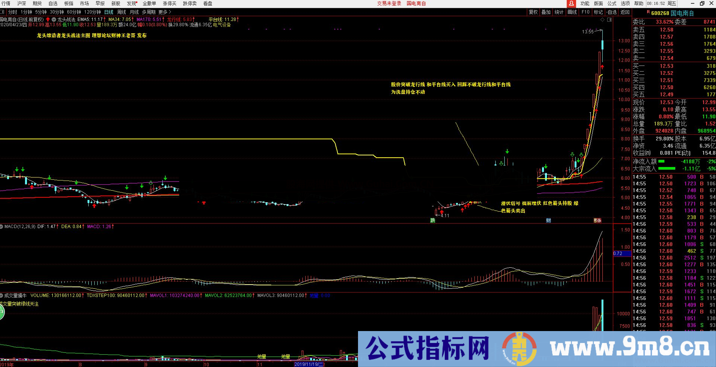Image resolution: width=716 pixels, height=367 pixels.
Task: Click the circular icon before MACD(12,26,9) label
Action: click(x=1, y=227)
